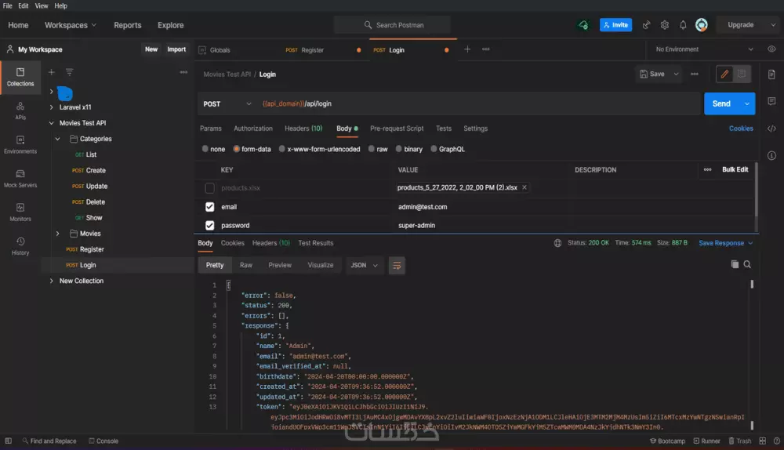This screenshot has height=450, width=784.
Task: Select x-www-form-urlencoded body type
Action: coord(281,149)
